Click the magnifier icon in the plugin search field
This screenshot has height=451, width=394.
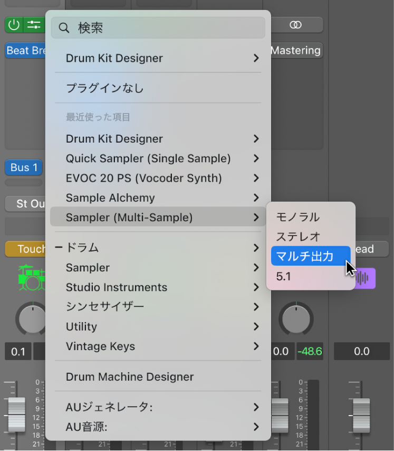pos(64,27)
